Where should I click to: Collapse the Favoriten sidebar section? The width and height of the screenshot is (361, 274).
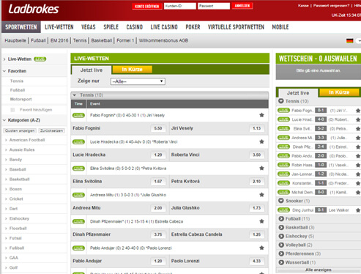point(4,71)
